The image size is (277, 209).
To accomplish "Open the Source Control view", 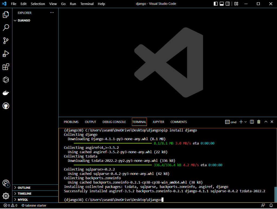I will (x=6, y=41).
